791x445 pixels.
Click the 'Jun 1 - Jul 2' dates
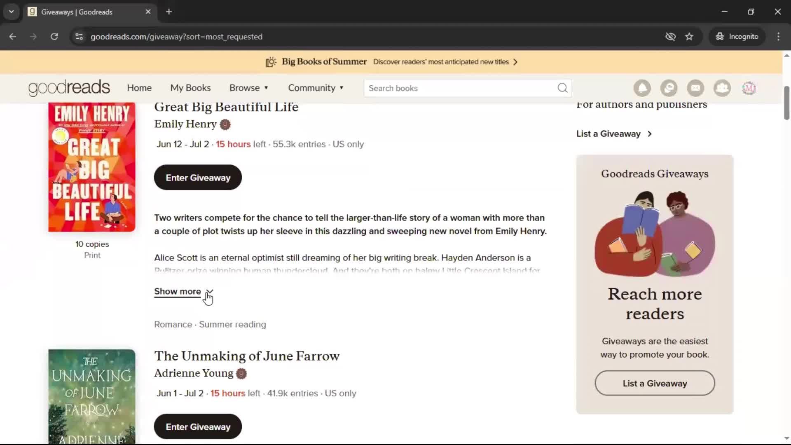click(x=180, y=393)
